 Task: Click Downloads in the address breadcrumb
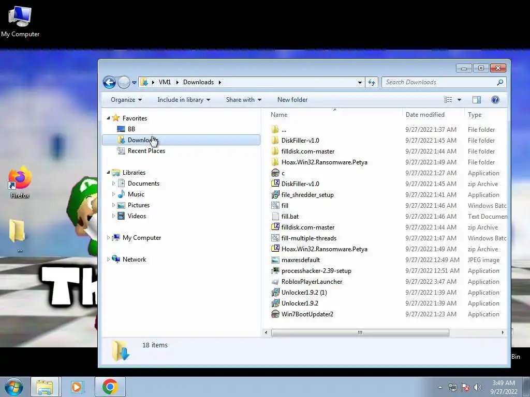(x=198, y=82)
